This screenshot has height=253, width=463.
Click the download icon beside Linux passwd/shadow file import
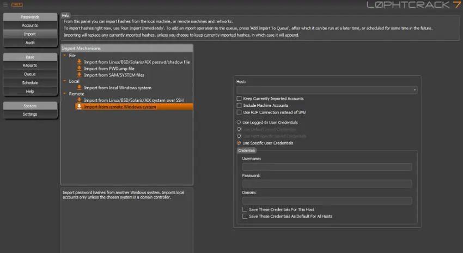tap(79, 62)
